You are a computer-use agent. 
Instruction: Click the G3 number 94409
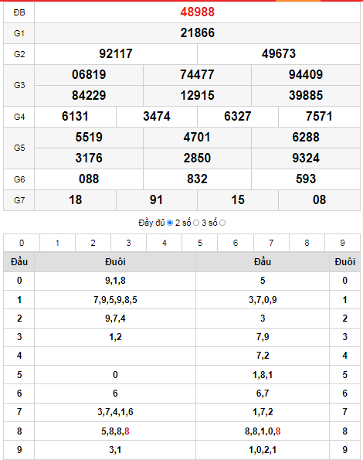306,74
